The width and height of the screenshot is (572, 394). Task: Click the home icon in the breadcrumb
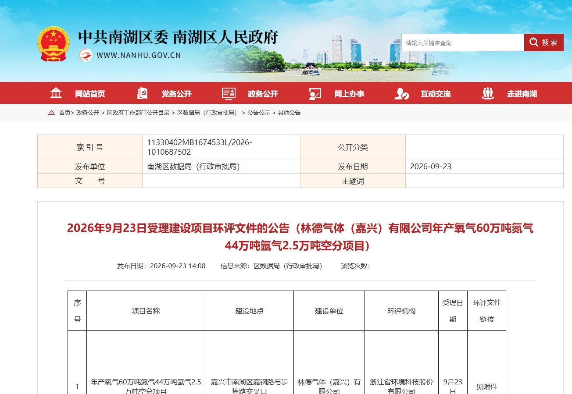click(x=52, y=113)
